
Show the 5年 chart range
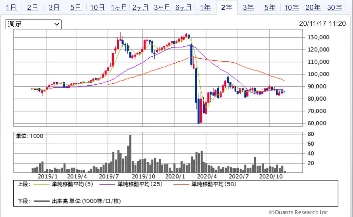(270, 8)
